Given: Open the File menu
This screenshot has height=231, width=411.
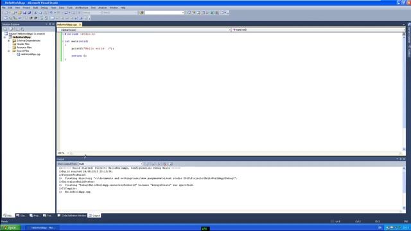Looking at the screenshot, I should 4,8.
